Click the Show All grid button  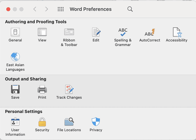(x=61, y=9)
